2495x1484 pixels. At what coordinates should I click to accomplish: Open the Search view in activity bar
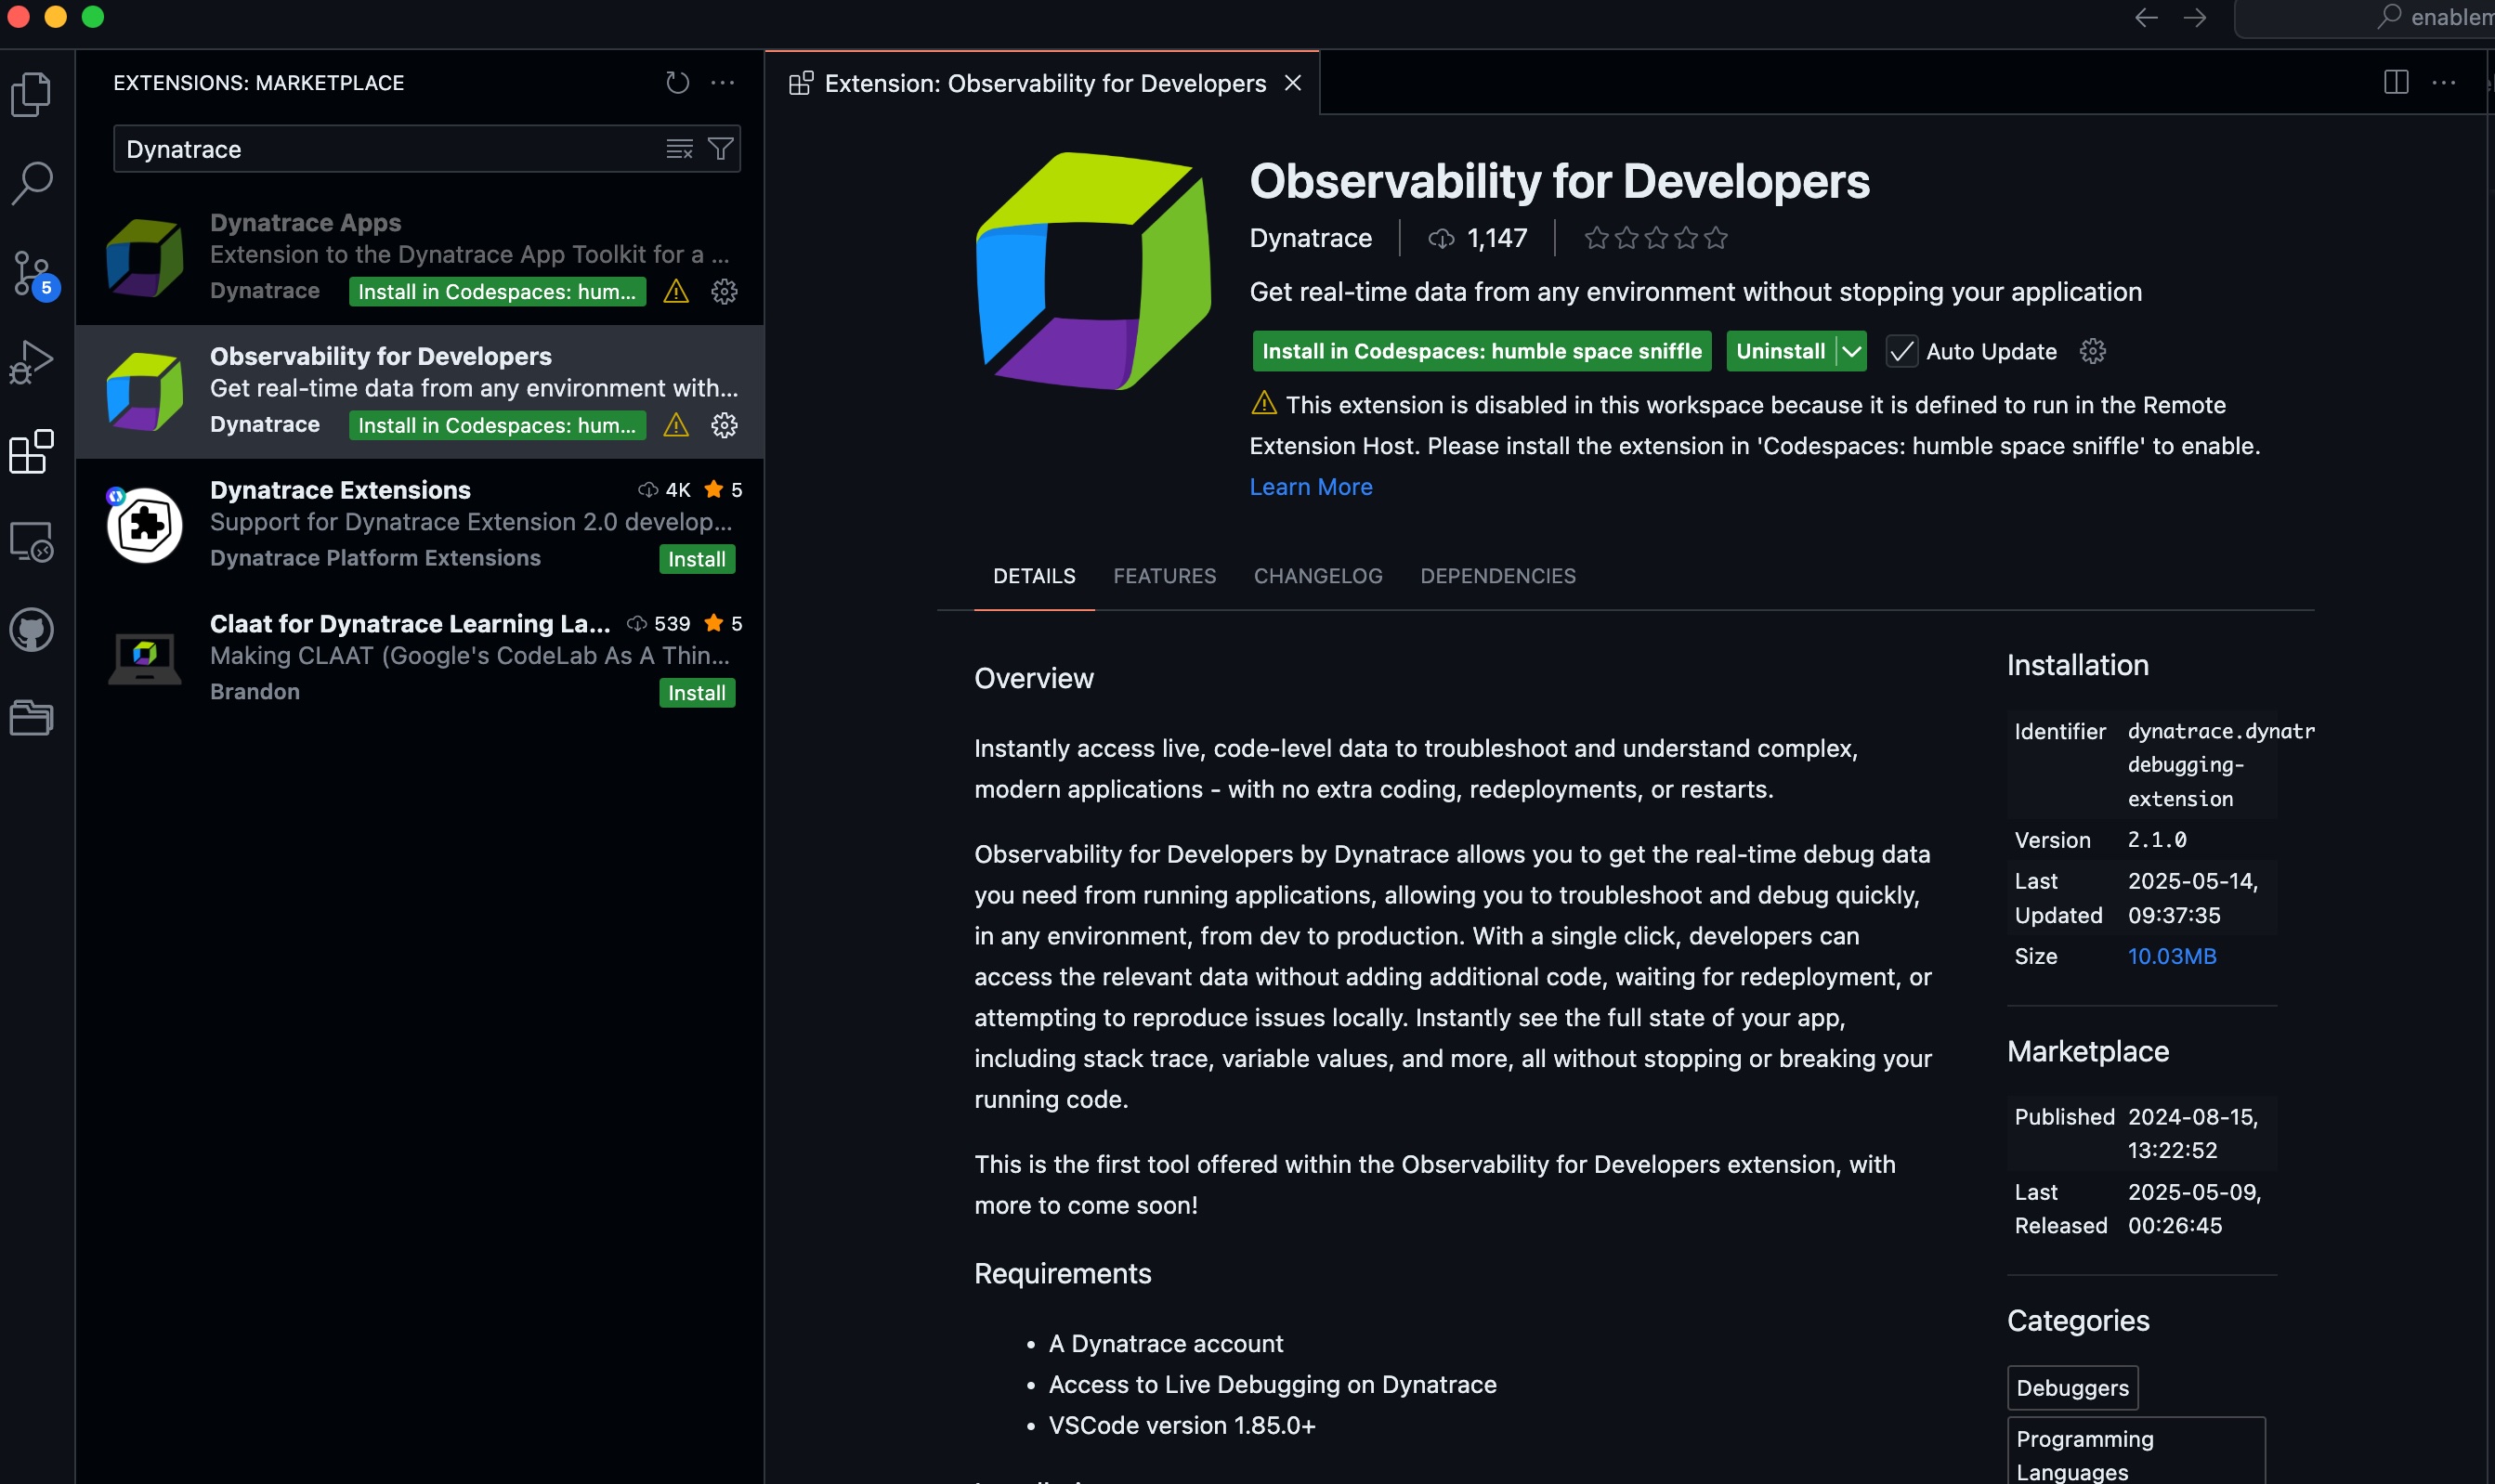[31, 183]
